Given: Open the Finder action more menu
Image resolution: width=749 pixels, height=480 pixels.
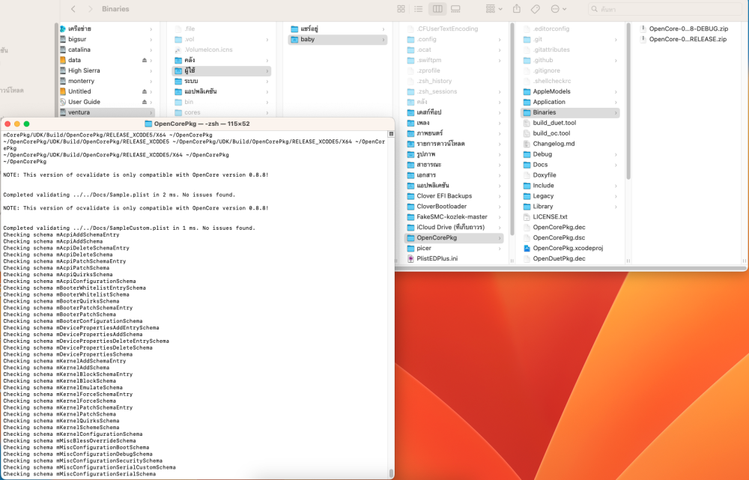Looking at the screenshot, I should click(559, 8).
